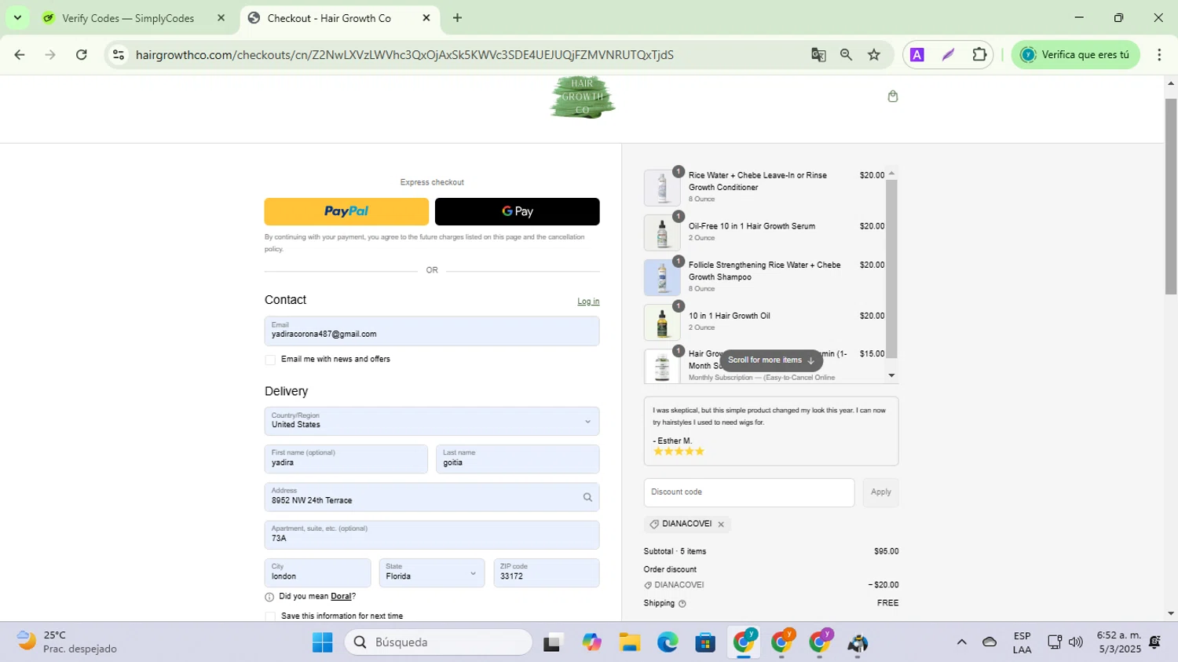
Task: Click the Email input field
Action: (432, 331)
